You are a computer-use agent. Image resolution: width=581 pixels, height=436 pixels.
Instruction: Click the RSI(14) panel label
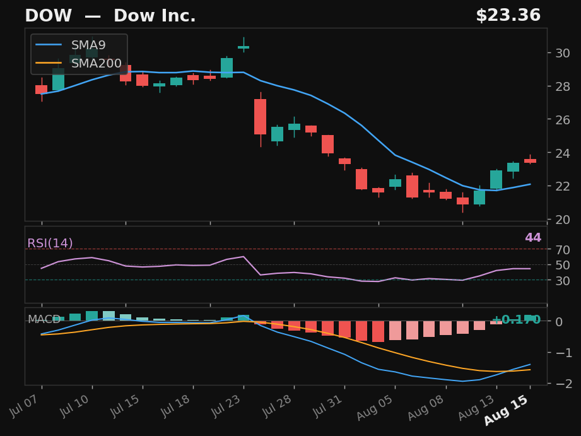(50, 243)
